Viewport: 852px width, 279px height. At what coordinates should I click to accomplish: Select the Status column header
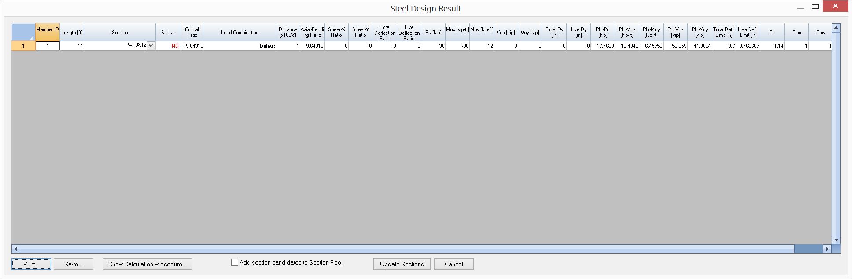[x=168, y=32]
